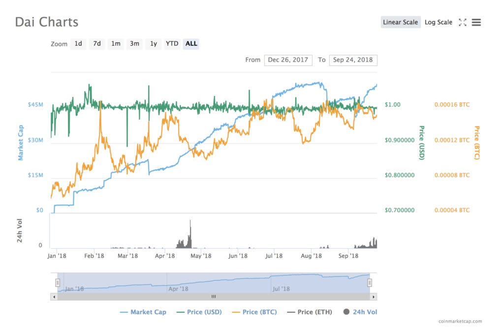
Task: Hide the Price (USD) series
Action: tap(199, 312)
